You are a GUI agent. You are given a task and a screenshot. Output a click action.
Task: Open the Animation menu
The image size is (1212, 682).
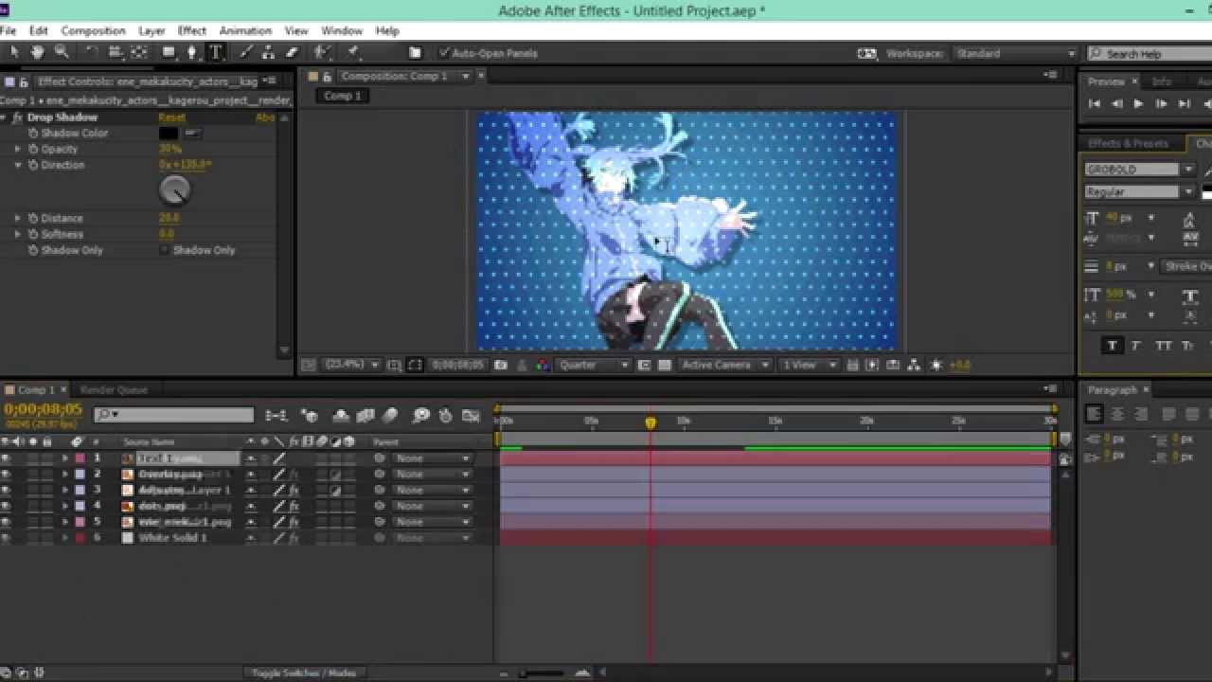pyautogui.click(x=245, y=31)
